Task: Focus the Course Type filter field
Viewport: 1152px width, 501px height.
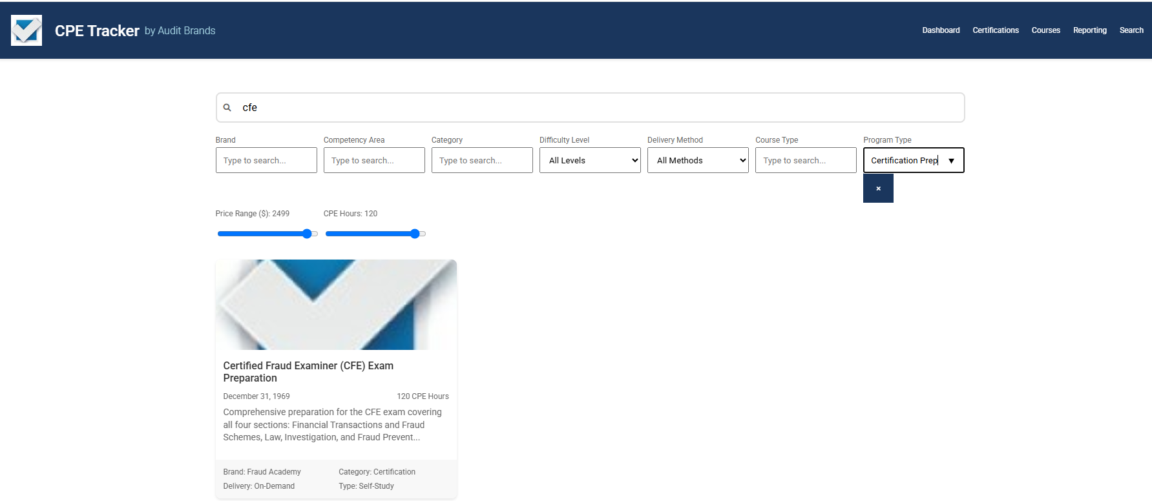Action: coord(806,160)
